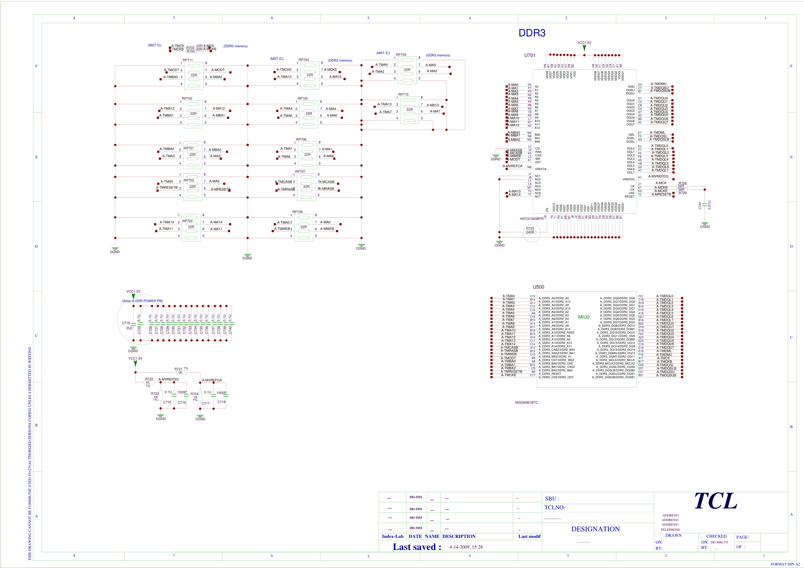Click the 'SBU :' field label
This screenshot has width=804, height=568.
(552, 499)
